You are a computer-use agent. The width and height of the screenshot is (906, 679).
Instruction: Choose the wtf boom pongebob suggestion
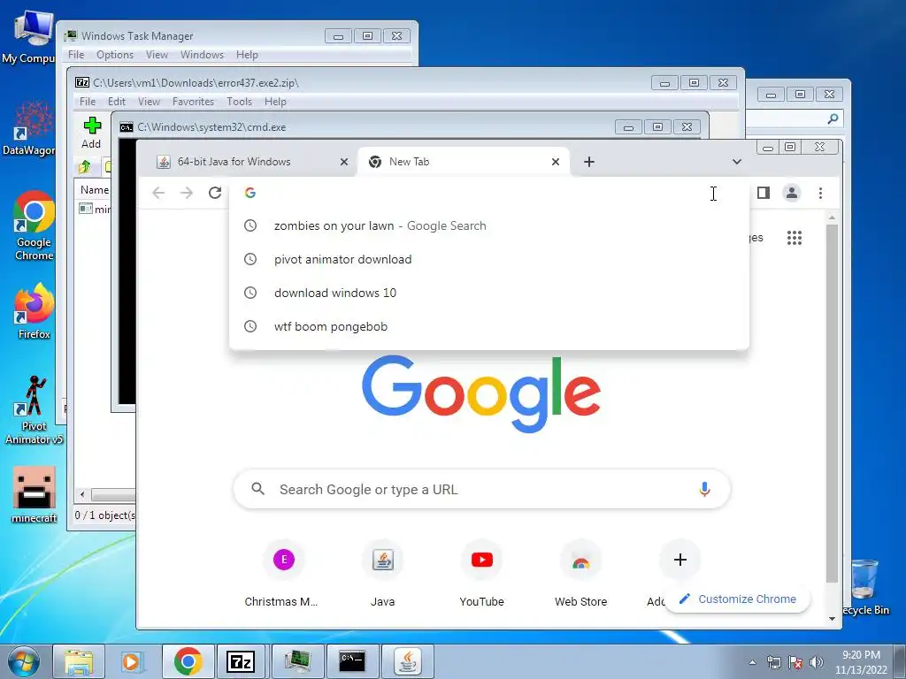pos(488,326)
